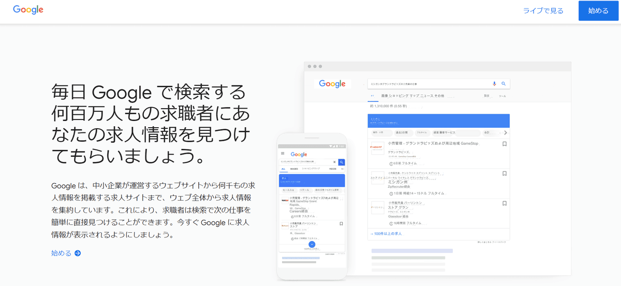Viewport: 621px width, 286px height.
Task: Follow the 始める link below the paragraph
Action: click(61, 253)
